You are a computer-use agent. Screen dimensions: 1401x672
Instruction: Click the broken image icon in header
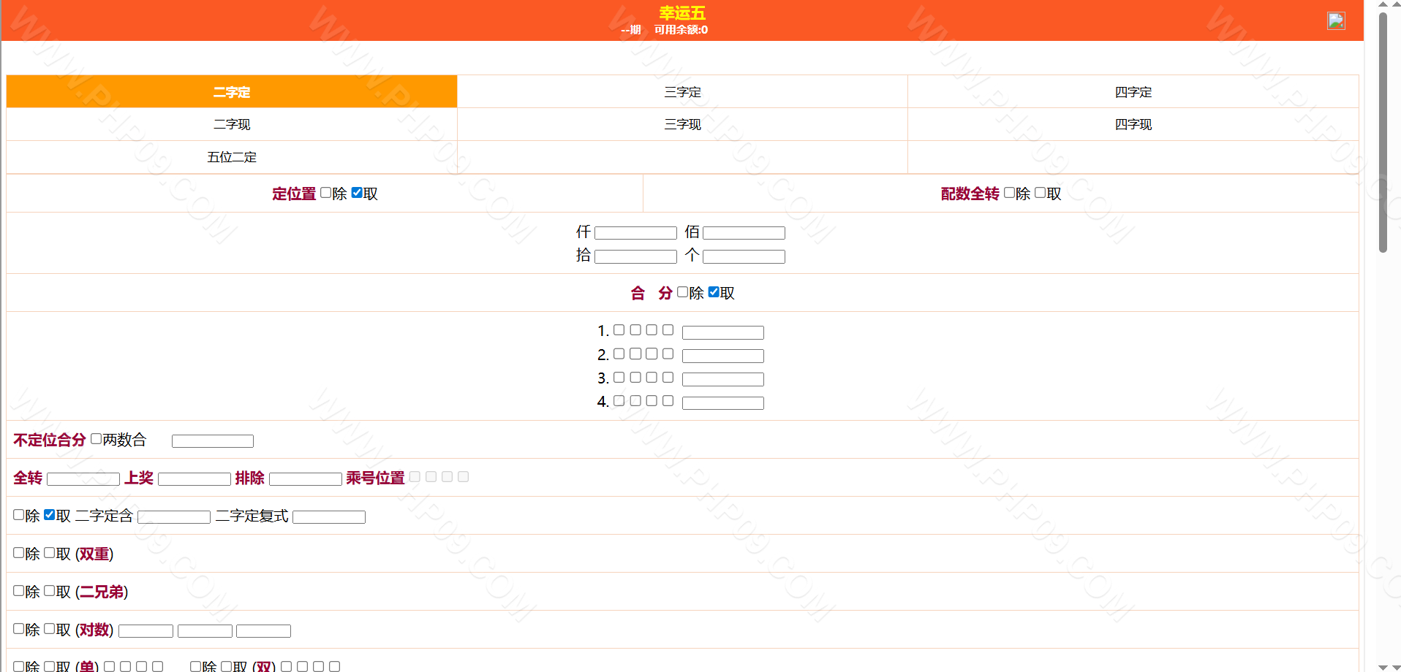pyautogui.click(x=1335, y=20)
